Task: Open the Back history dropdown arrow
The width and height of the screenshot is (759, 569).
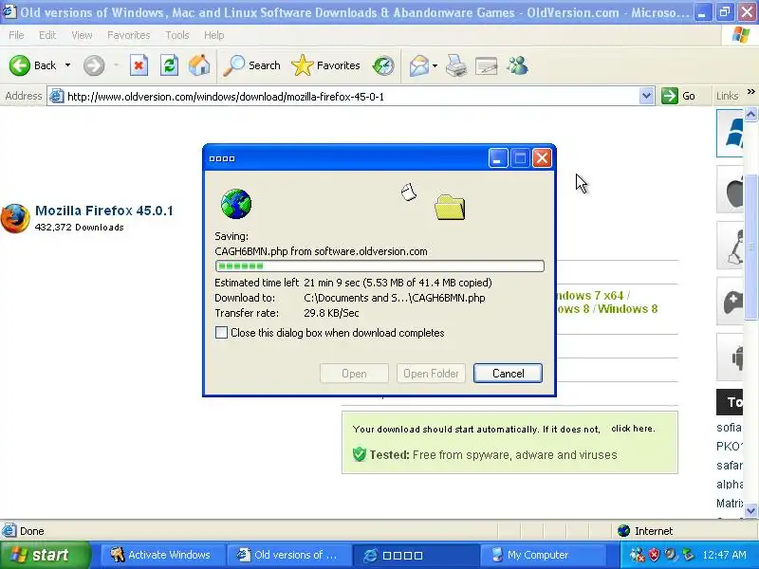Action: click(x=67, y=65)
